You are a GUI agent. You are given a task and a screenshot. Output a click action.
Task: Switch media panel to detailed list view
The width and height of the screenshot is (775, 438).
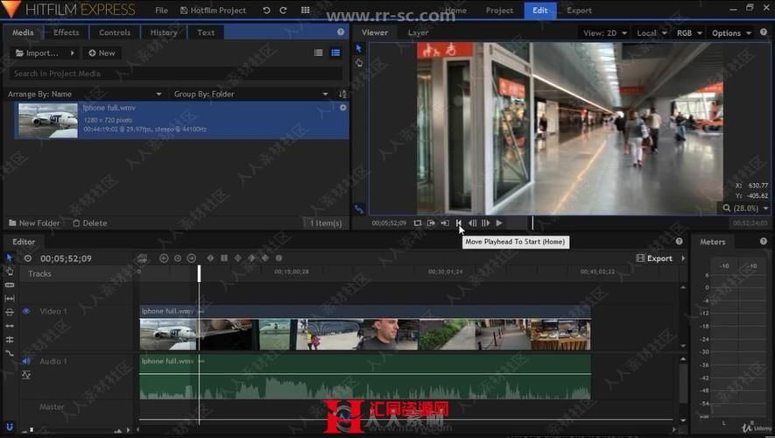(x=335, y=53)
